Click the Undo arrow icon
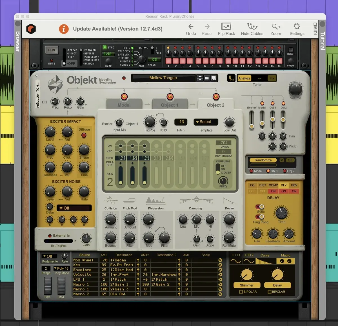338x326 pixels. coord(191,26)
